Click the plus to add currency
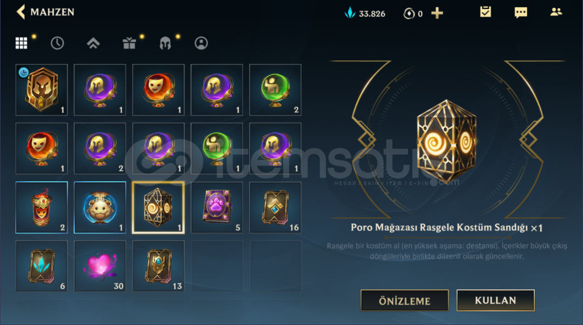This screenshot has width=583, height=325. [437, 13]
